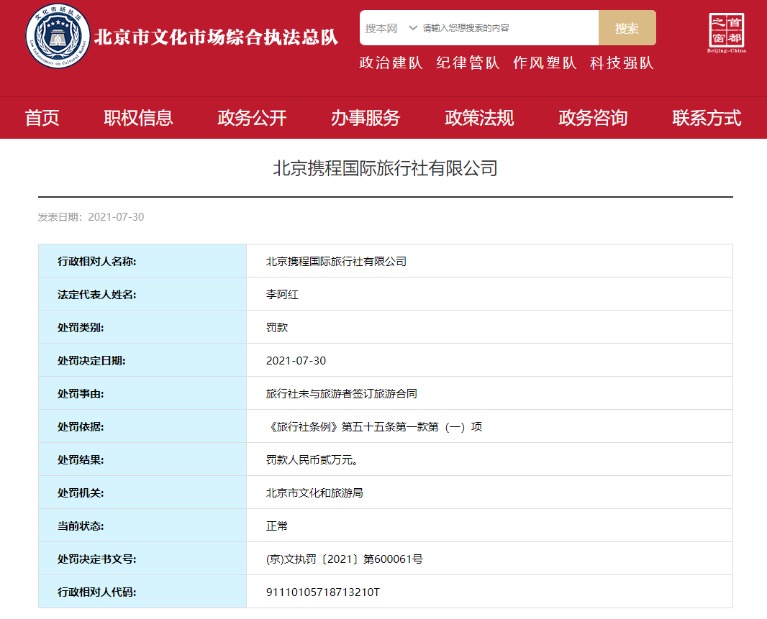Click the search text input field
The image size is (767, 619).
[507, 28]
